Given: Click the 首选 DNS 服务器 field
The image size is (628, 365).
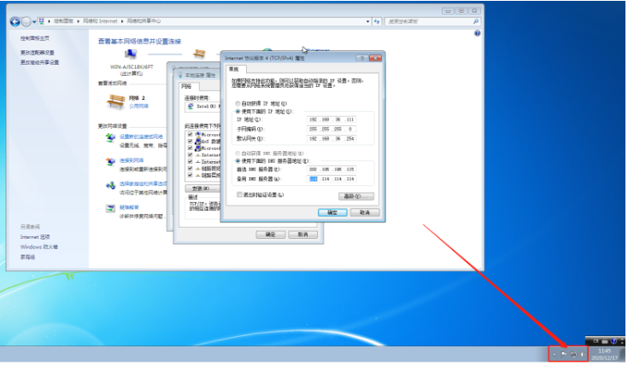Looking at the screenshot, I should coord(332,169).
